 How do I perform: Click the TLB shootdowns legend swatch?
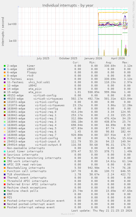pos(5,174)
